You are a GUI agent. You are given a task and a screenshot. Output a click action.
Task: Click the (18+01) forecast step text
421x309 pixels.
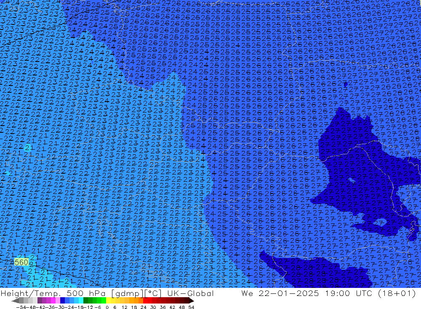tap(397, 293)
